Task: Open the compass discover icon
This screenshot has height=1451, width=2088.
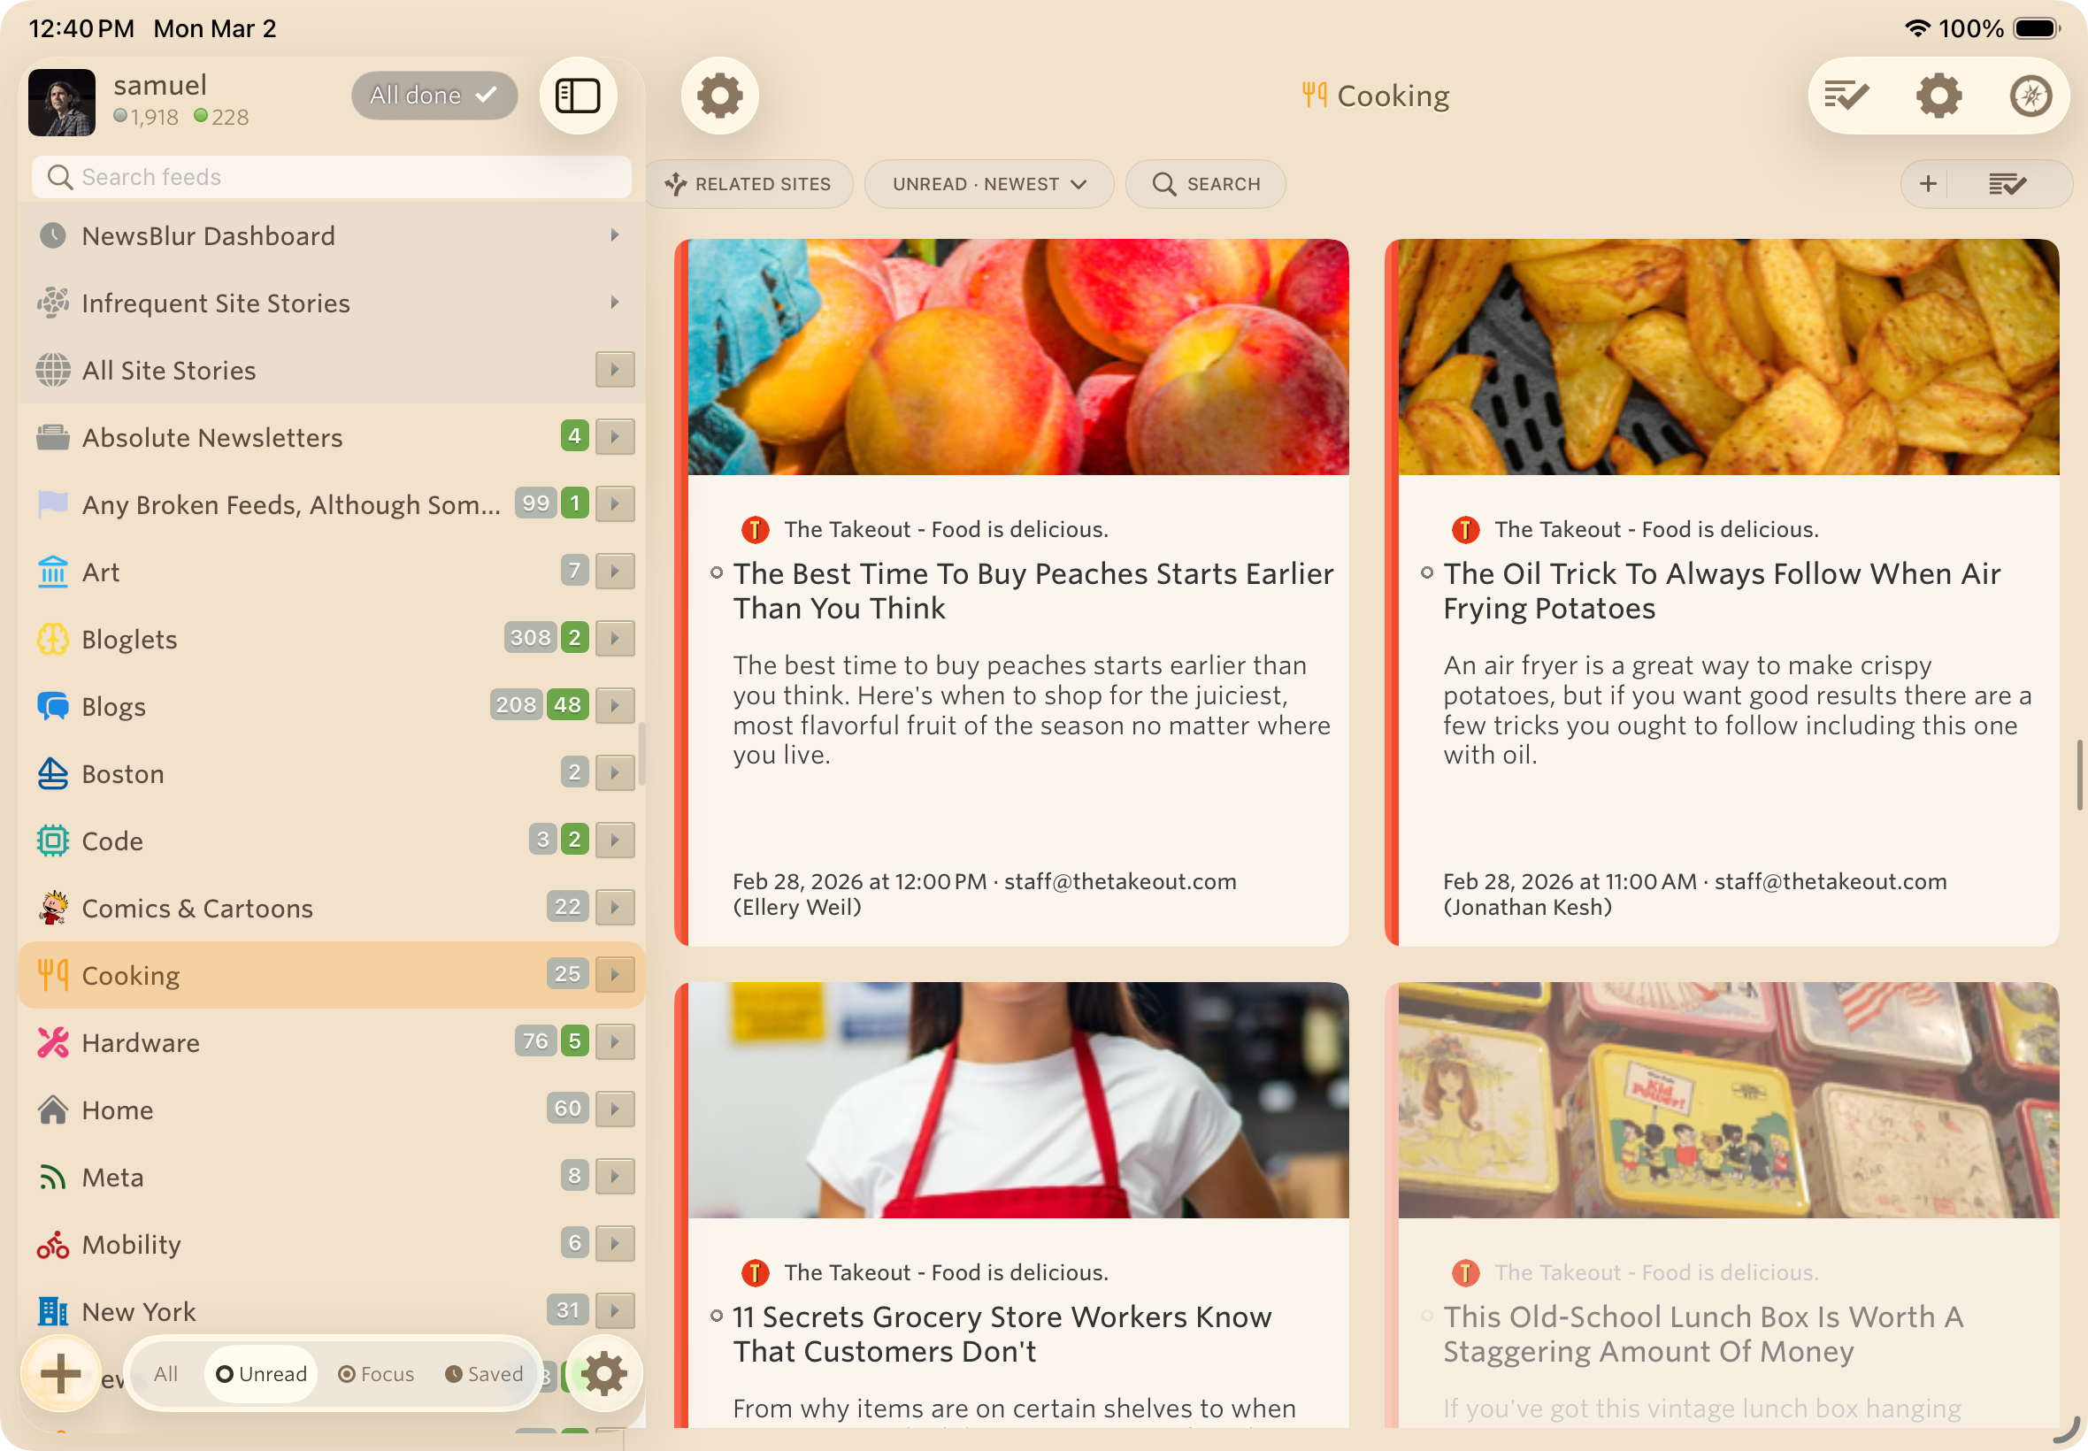Action: point(2030,96)
